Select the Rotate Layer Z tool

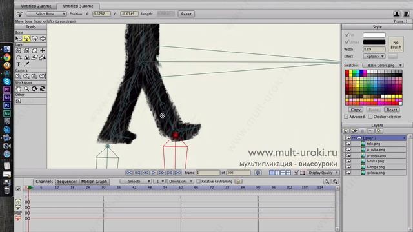click(34, 50)
